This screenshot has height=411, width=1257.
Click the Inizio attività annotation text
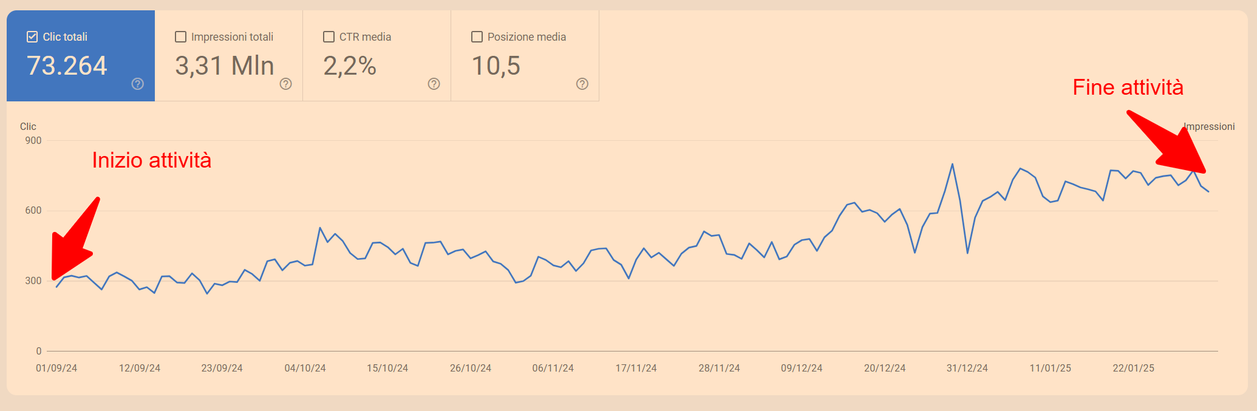coord(152,160)
